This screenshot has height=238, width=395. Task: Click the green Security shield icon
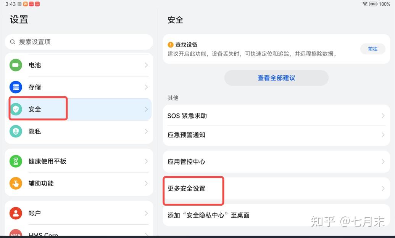click(16, 109)
